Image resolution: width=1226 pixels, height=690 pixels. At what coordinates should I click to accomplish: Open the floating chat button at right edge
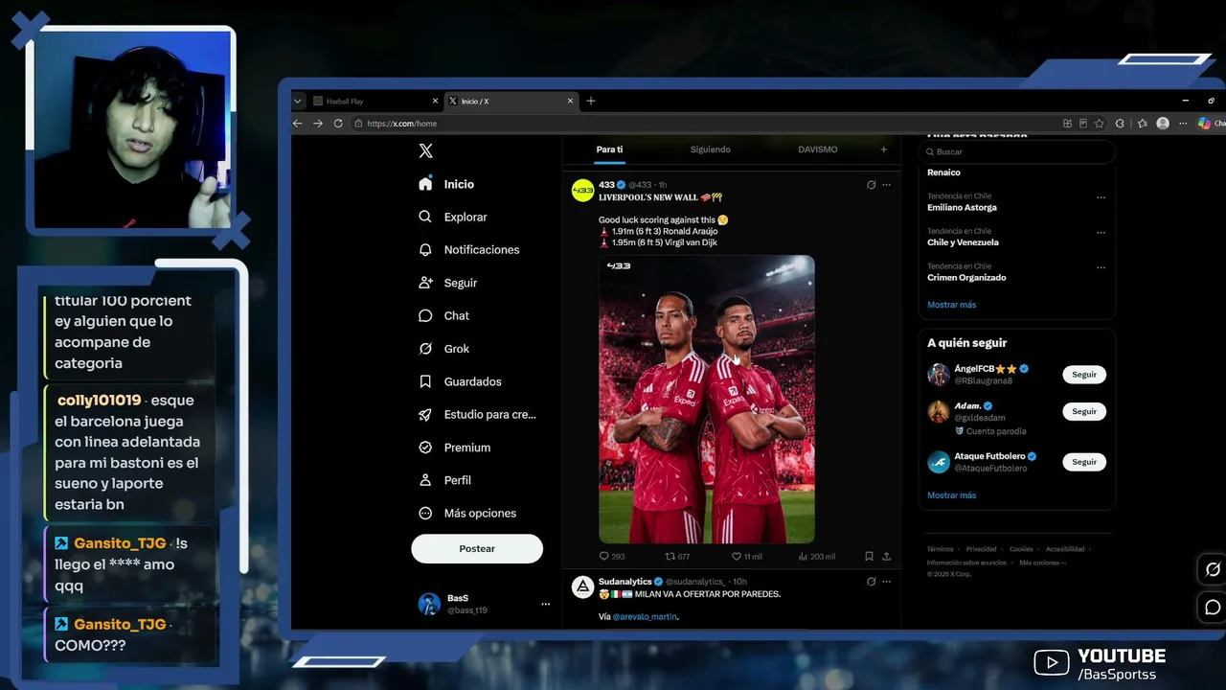pyautogui.click(x=1212, y=608)
